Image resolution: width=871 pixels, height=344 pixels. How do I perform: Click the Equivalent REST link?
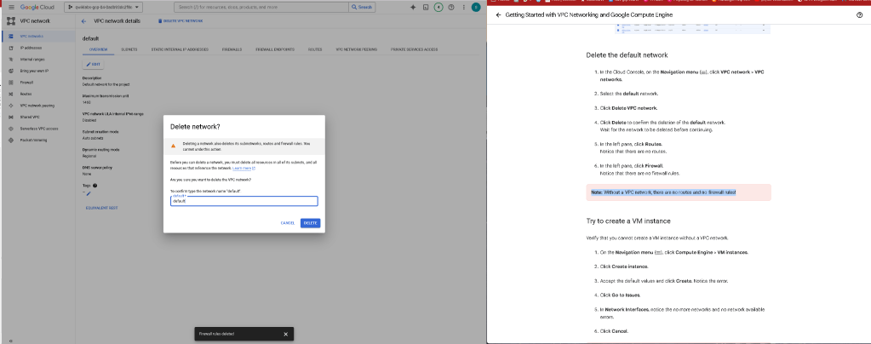coord(101,208)
